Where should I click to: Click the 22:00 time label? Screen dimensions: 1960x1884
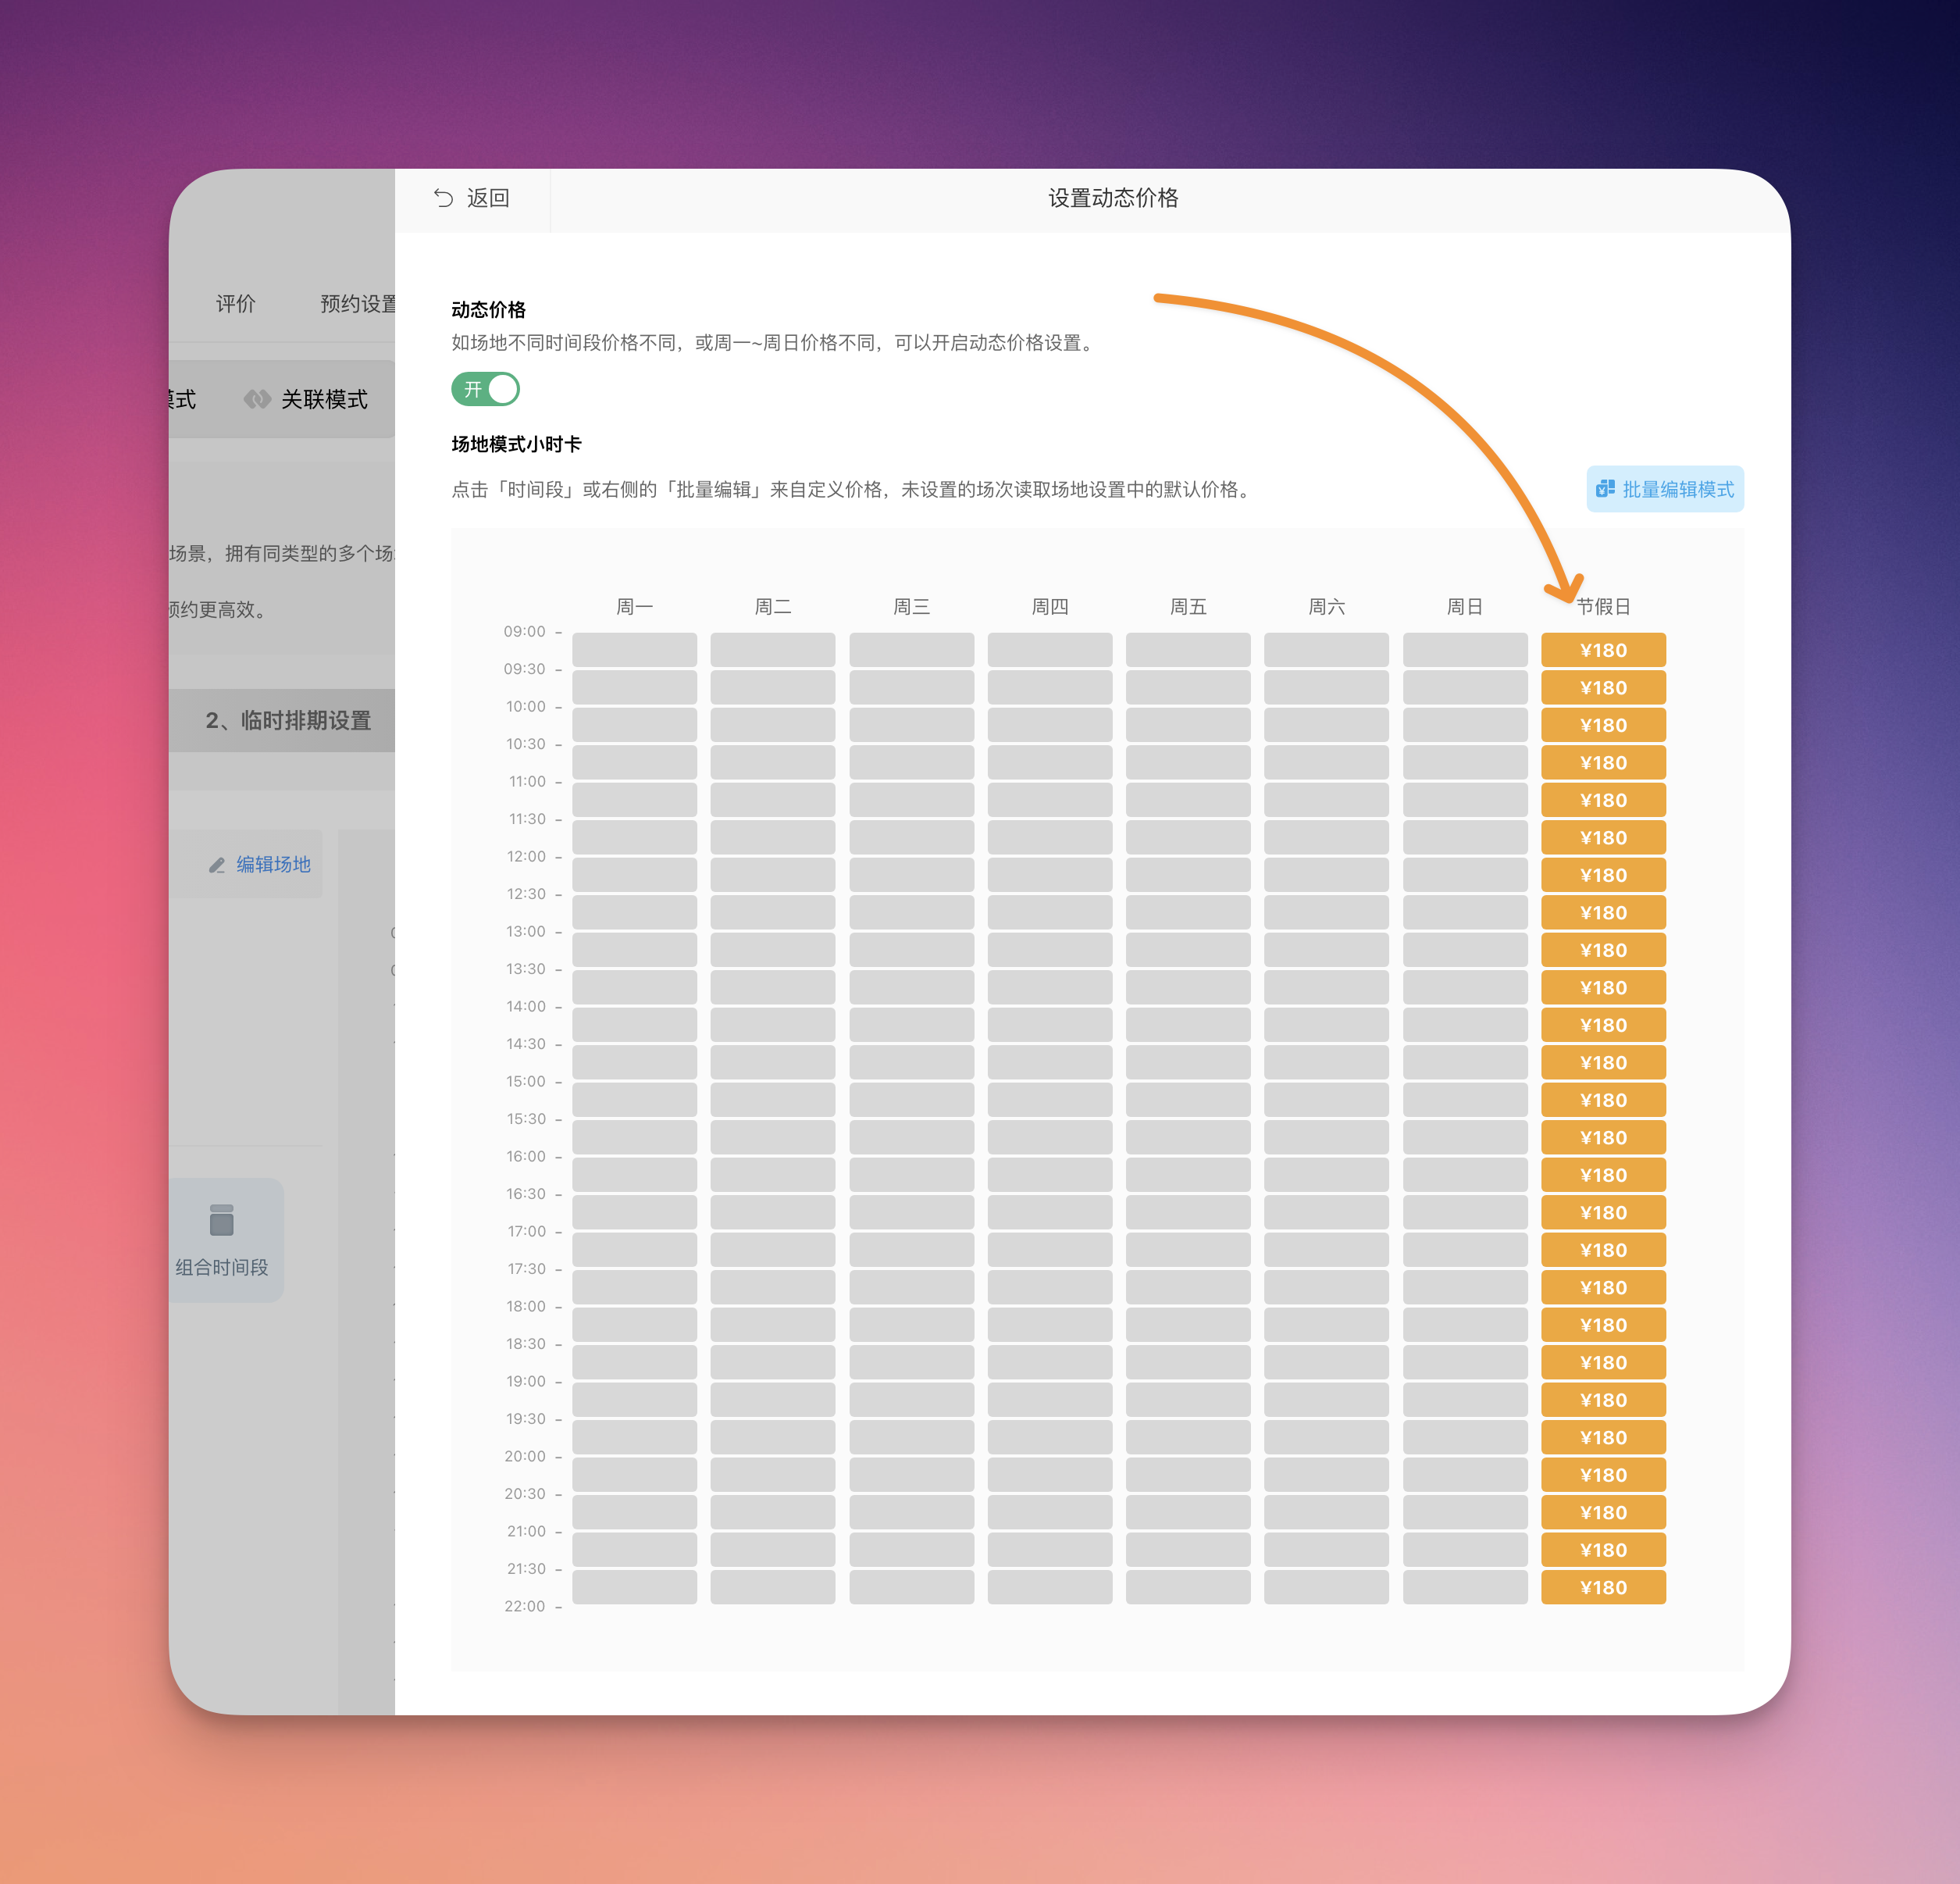coord(524,1606)
